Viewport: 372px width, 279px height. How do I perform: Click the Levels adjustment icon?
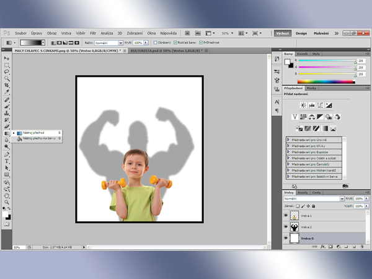[312, 106]
